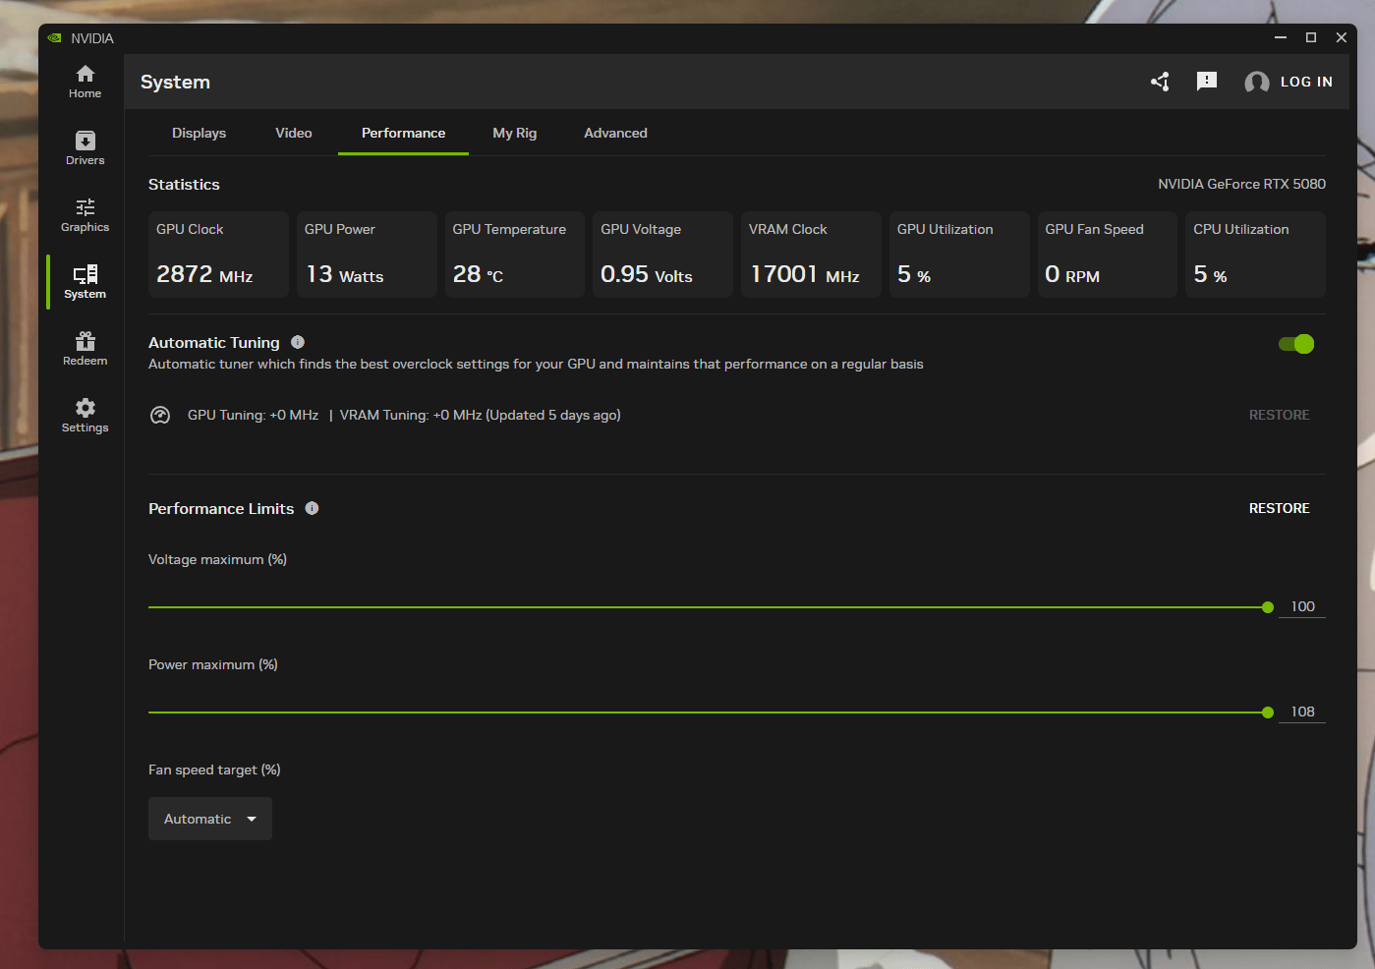Open the Drivers section in sidebar
Screen dimensions: 1375x969
pyautogui.click(x=85, y=148)
